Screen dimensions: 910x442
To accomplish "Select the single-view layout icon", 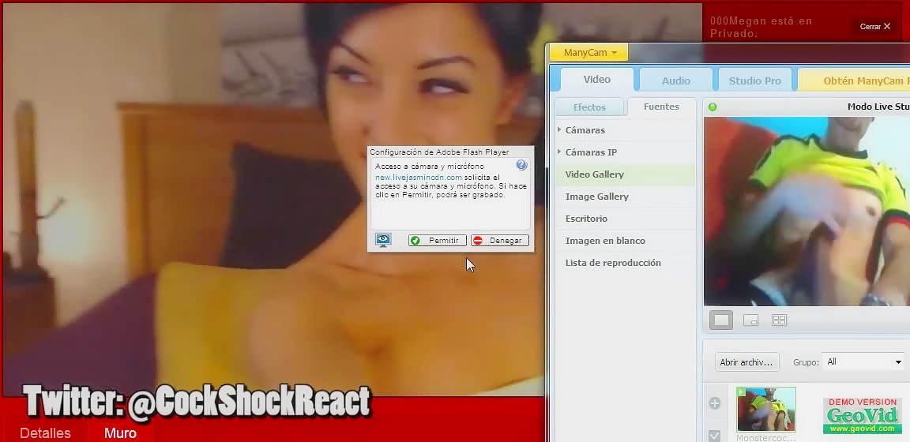I will (x=721, y=320).
